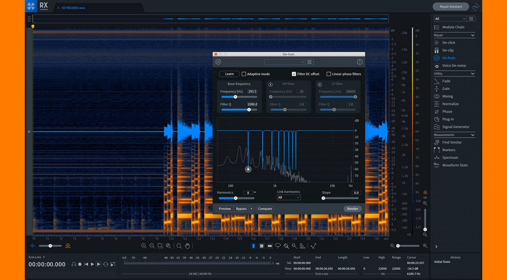Uncheck Filter DC offset

(294, 74)
